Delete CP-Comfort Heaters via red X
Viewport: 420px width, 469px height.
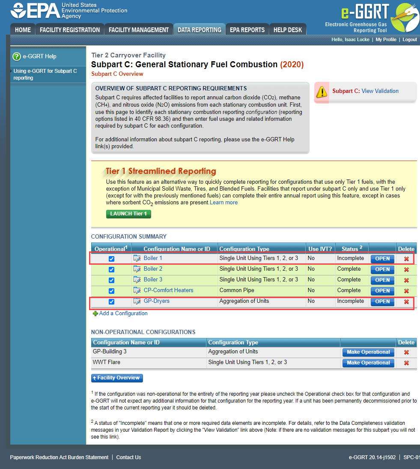407,291
